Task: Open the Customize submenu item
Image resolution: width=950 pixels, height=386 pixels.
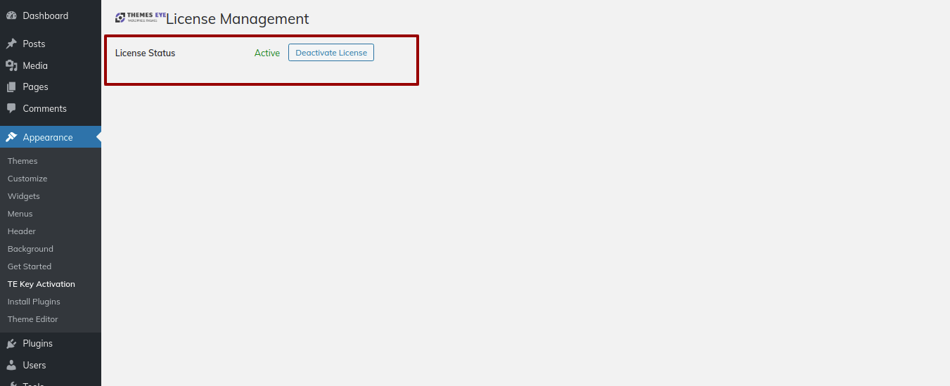Action: coord(27,179)
